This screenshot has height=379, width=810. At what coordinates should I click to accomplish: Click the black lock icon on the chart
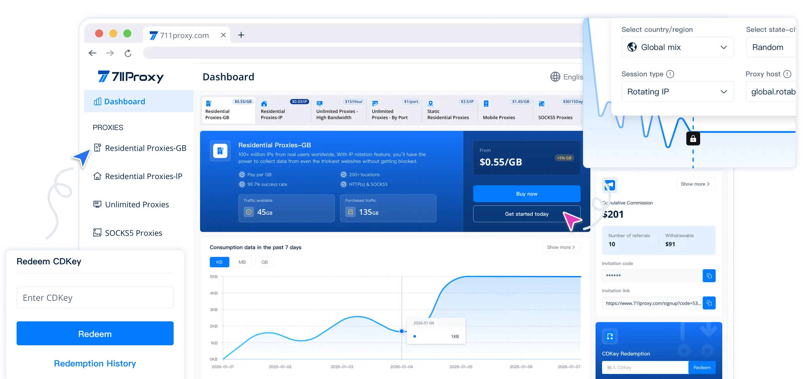[x=693, y=139]
